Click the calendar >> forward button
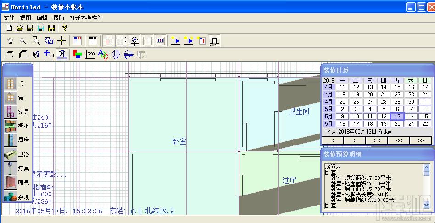The width and height of the screenshot is (435, 223). 421,140
